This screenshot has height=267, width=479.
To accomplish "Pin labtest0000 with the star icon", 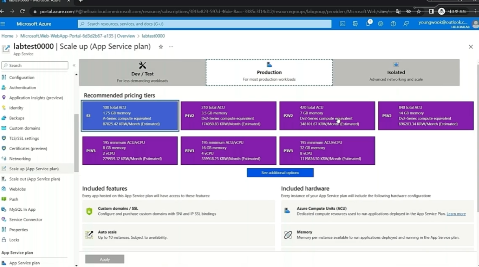I will click(x=161, y=47).
